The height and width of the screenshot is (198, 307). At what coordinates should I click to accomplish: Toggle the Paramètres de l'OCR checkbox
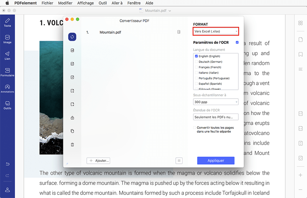click(237, 43)
